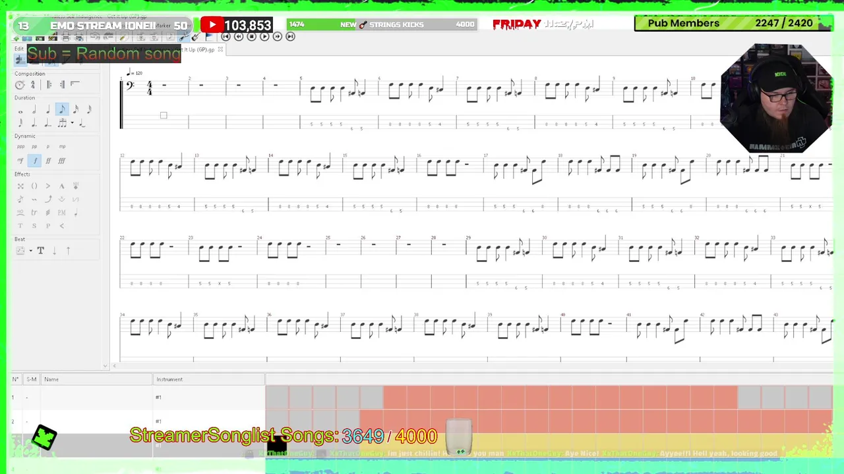Stop playback
Viewport: 844px width, 474px height.
[251, 36]
